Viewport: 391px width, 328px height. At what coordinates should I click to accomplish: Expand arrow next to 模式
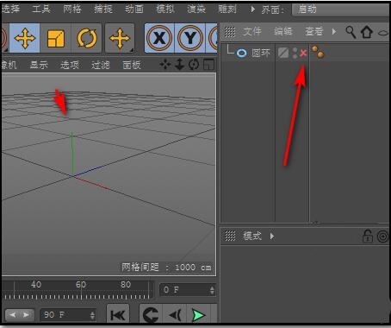(x=272, y=237)
